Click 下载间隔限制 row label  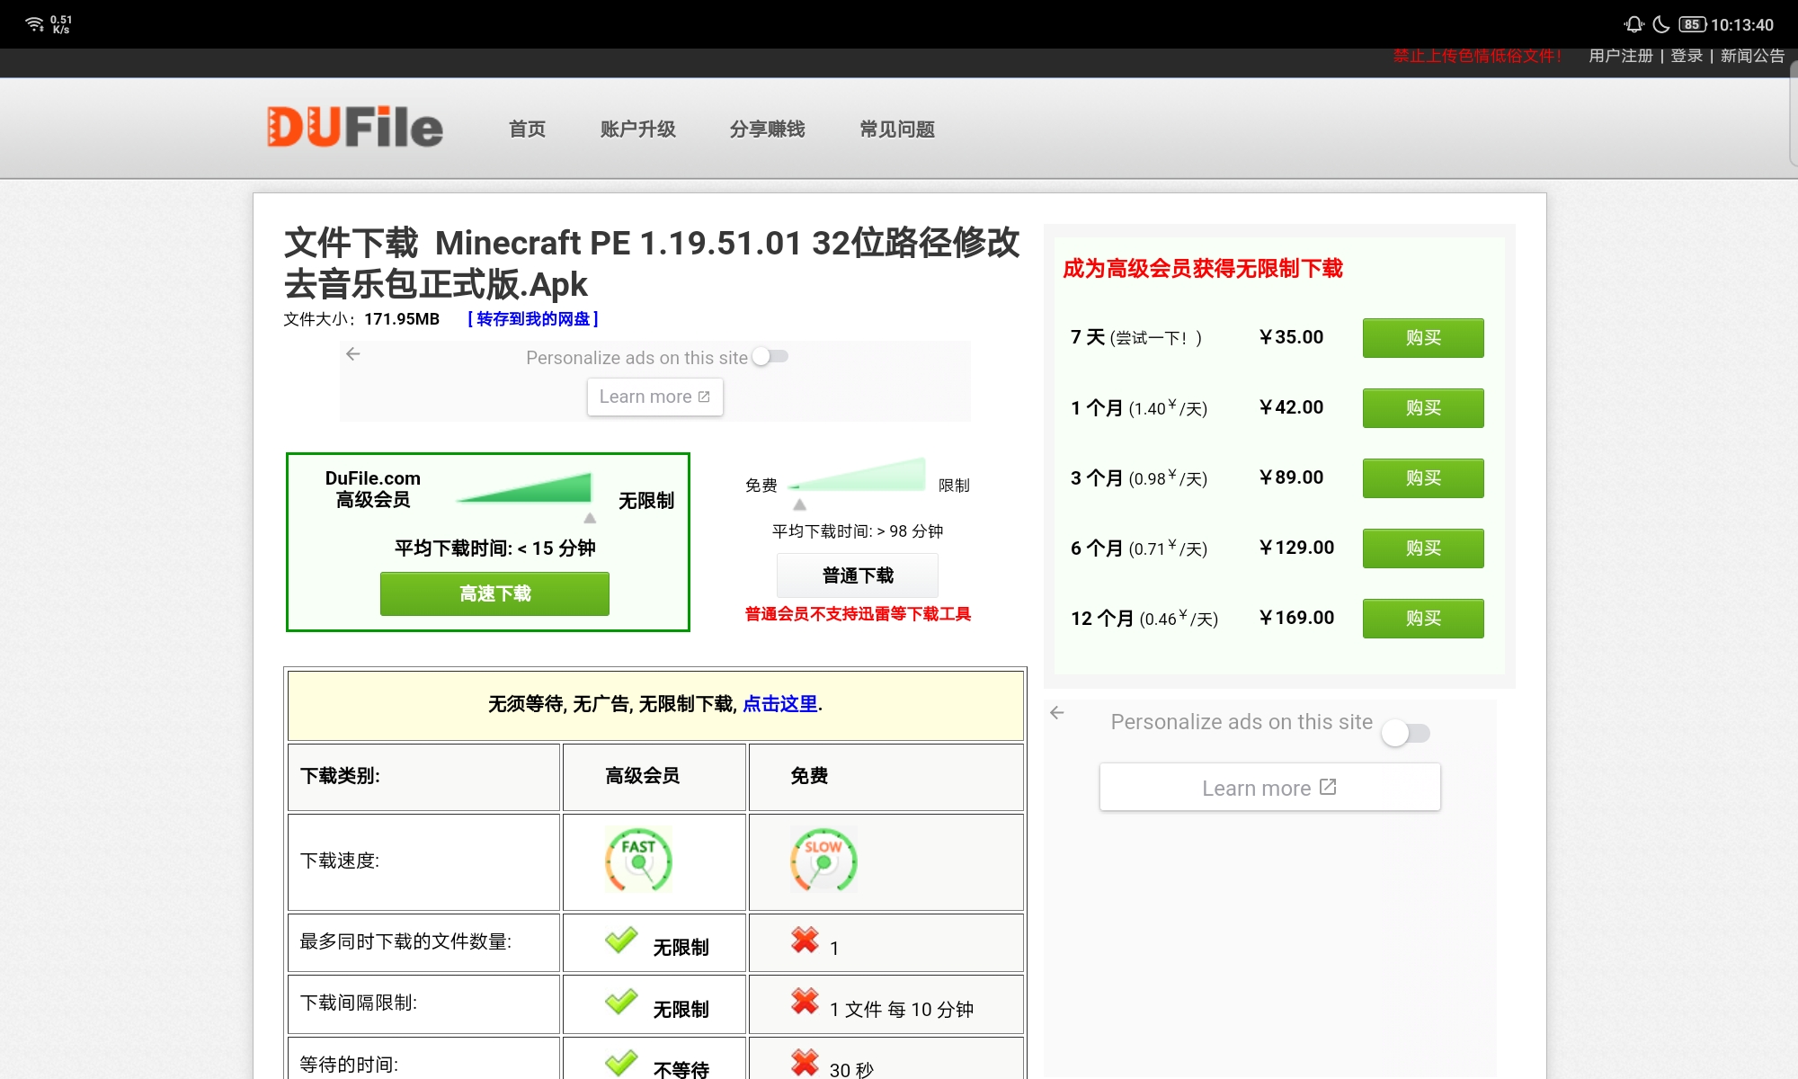coord(359,1003)
